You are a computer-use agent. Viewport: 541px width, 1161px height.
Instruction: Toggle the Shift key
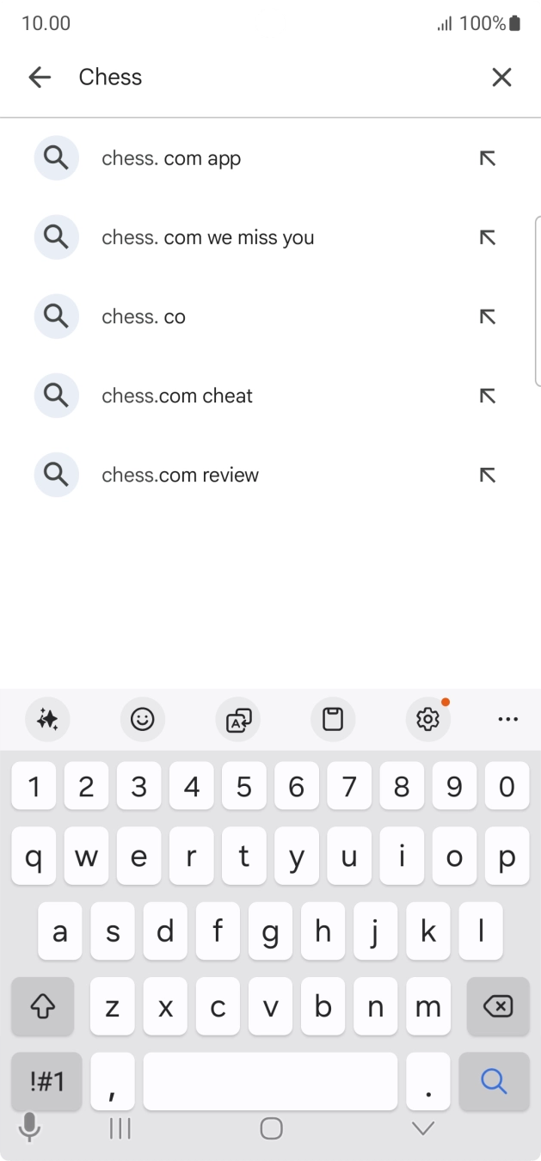[42, 1006]
